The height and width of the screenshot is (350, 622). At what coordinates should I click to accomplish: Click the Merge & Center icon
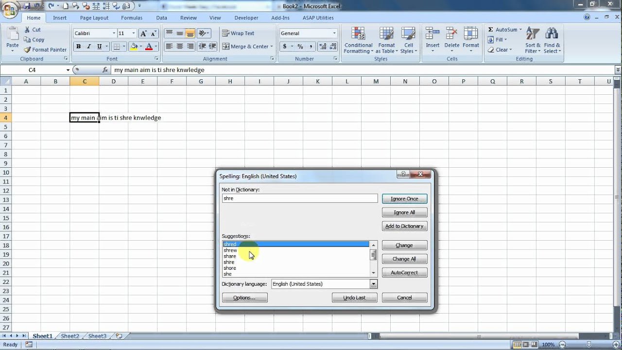pyautogui.click(x=226, y=47)
